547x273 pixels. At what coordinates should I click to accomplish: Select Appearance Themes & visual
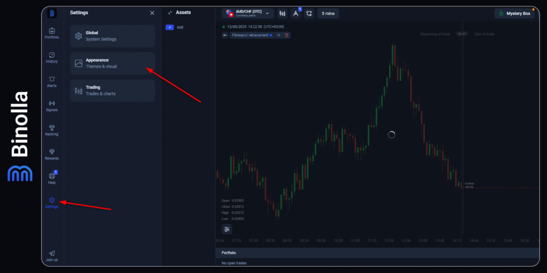click(x=112, y=63)
